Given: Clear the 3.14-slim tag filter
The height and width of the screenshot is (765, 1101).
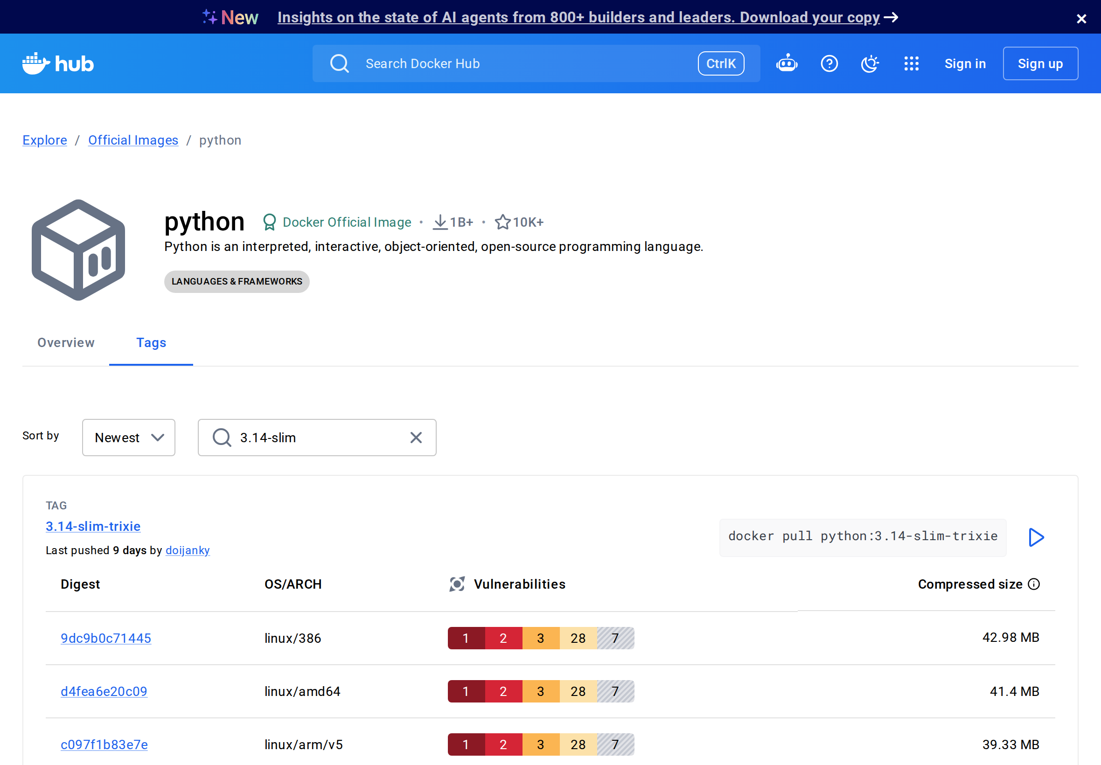Looking at the screenshot, I should coord(416,438).
